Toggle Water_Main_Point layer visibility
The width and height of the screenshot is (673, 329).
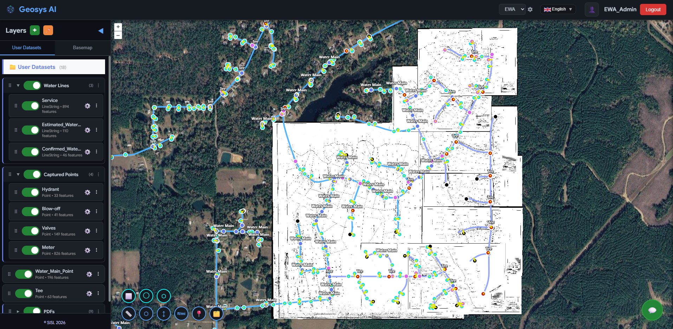[24, 274]
